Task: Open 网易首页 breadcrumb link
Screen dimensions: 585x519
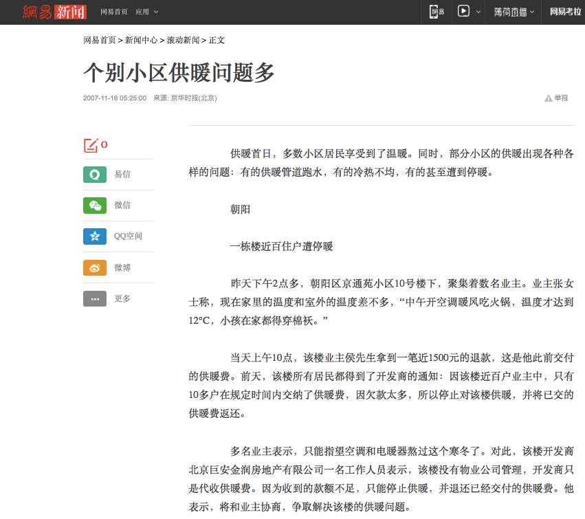Action: (100, 40)
